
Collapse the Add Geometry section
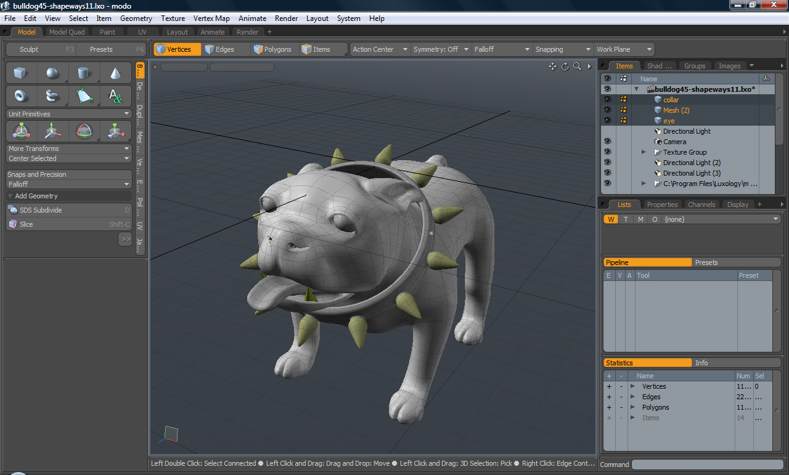10,196
